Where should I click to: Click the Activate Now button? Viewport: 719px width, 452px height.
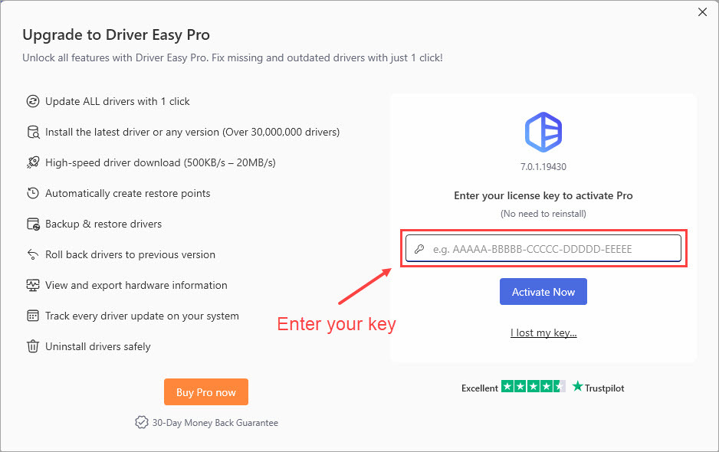tap(543, 292)
